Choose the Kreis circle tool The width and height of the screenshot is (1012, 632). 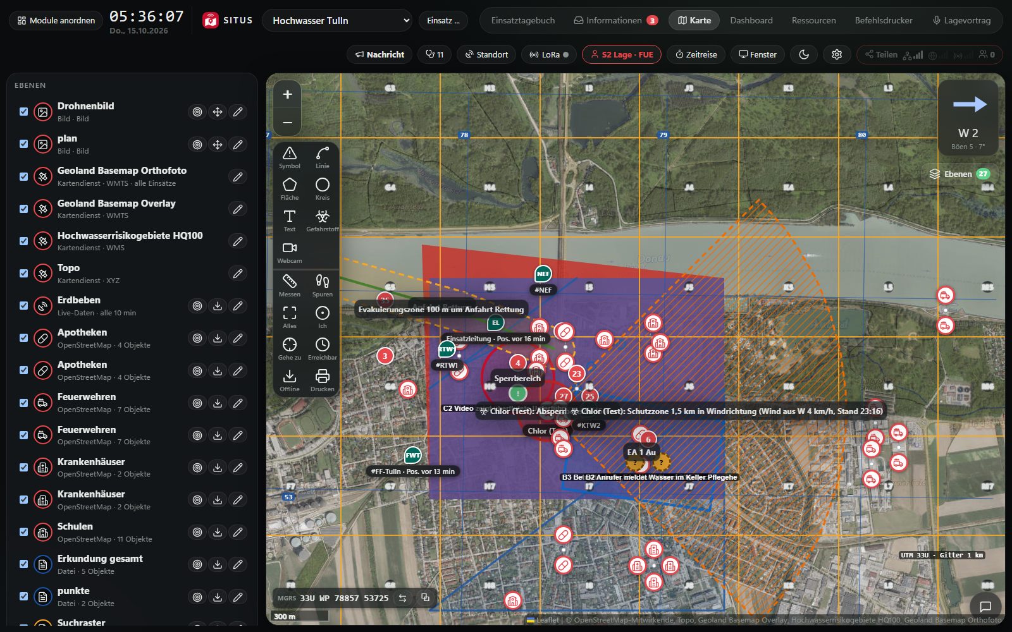tap(323, 189)
